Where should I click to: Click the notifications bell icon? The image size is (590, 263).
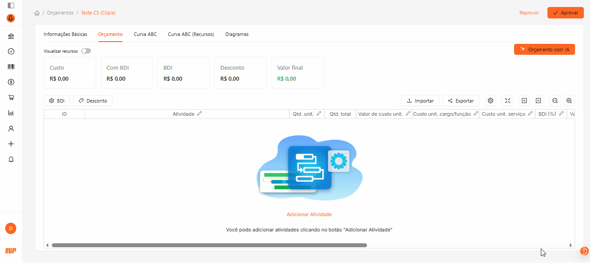pyautogui.click(x=11, y=159)
